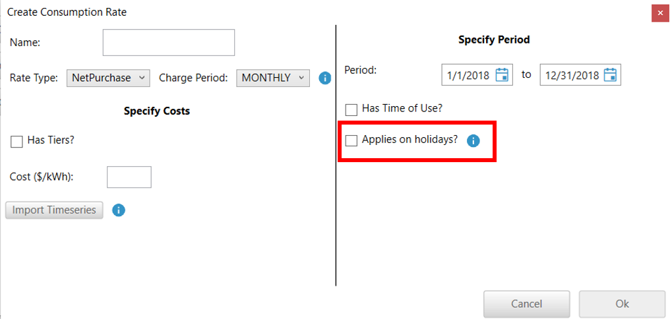This screenshot has height=319, width=672.
Task: Open the calendar picker for the start date
Action: pos(502,75)
